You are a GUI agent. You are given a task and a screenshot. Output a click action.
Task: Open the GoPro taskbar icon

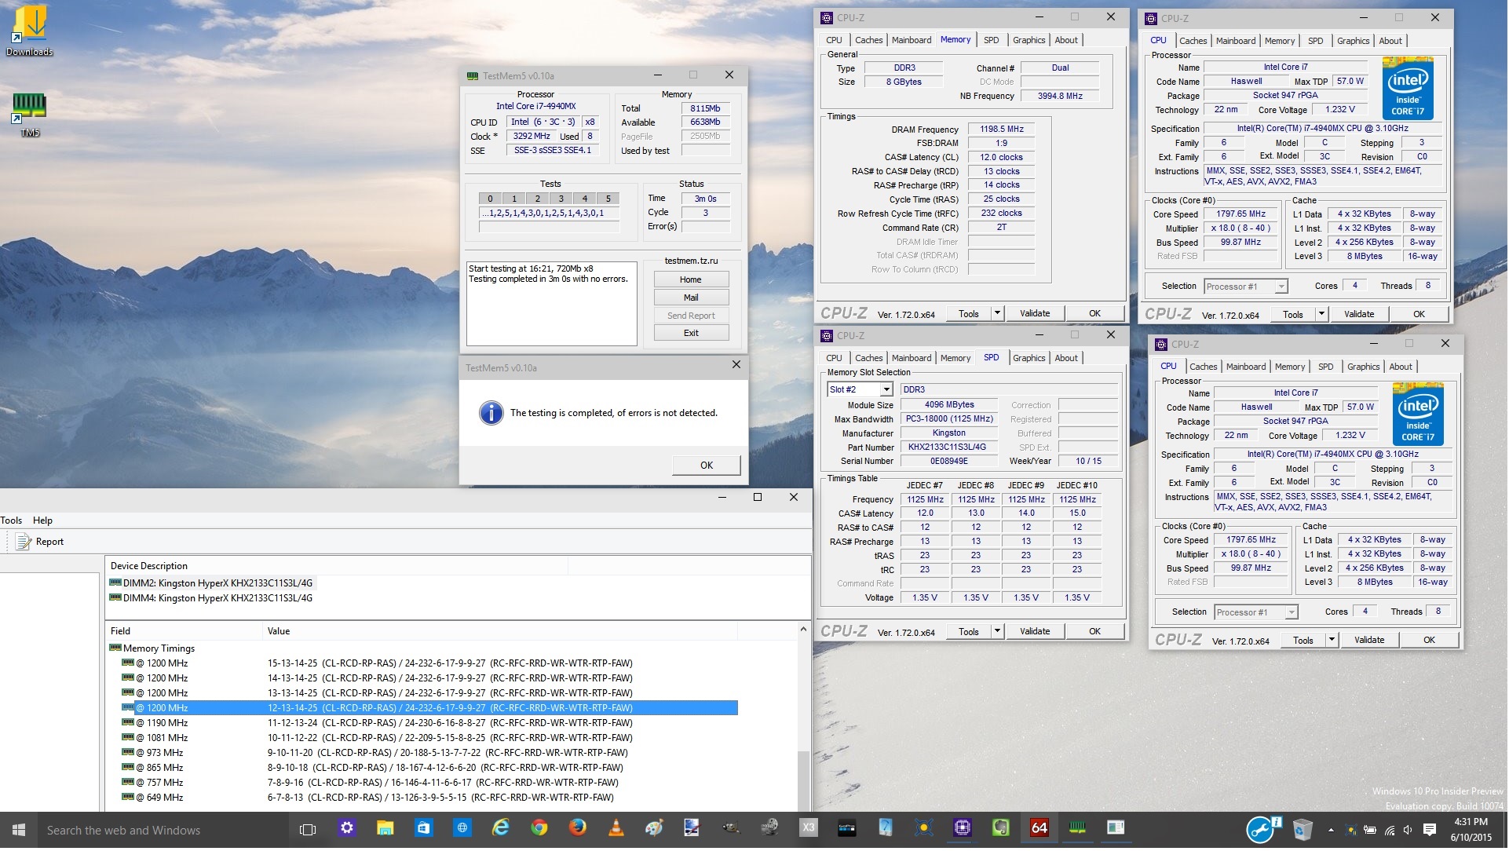pyautogui.click(x=847, y=830)
